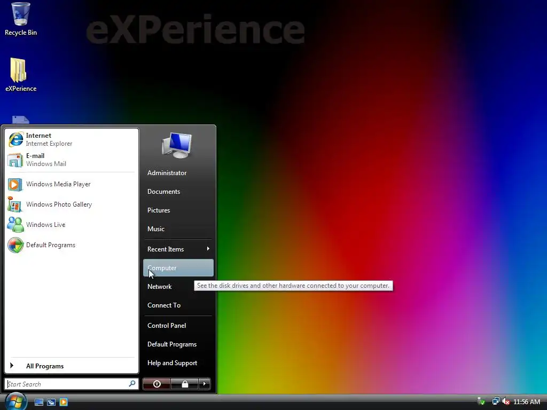Open Documents from Start menu
547x410 pixels.
click(x=178, y=192)
